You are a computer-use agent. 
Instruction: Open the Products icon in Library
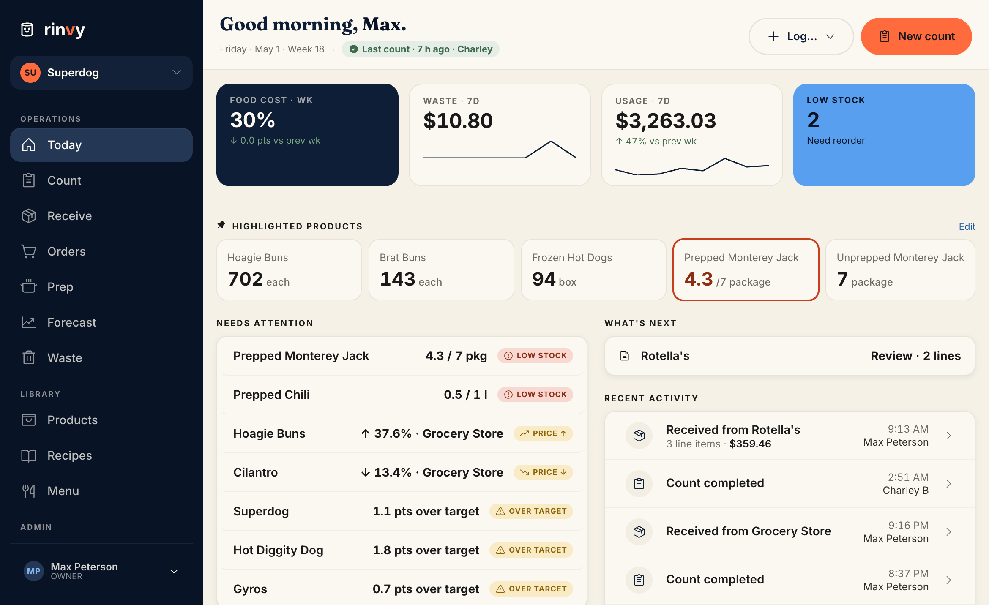tap(29, 420)
